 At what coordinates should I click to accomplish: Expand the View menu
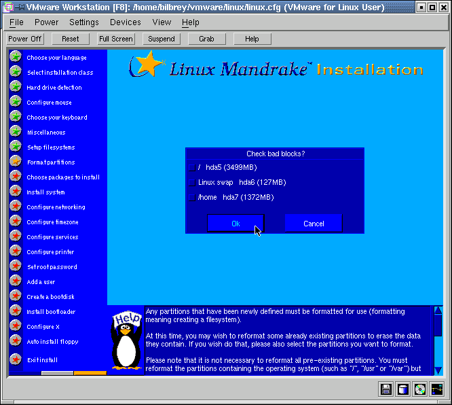[x=162, y=22]
